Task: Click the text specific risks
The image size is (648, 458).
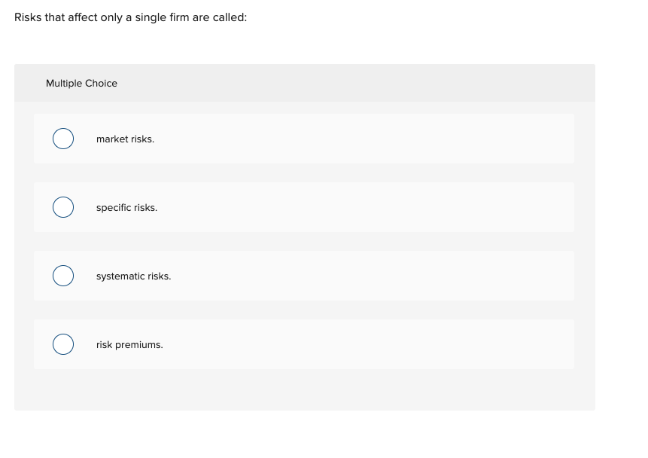Action: pyautogui.click(x=126, y=207)
